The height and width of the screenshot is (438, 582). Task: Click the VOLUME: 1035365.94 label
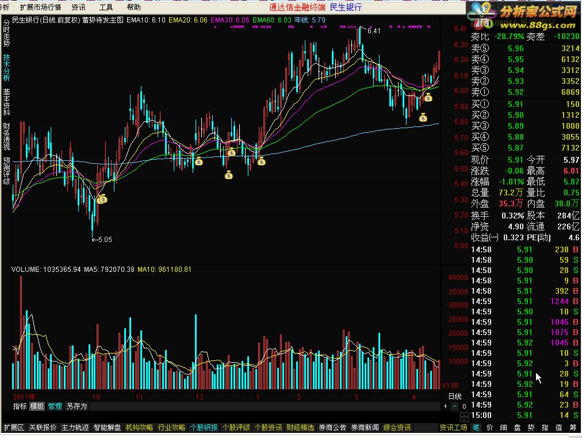tap(46, 270)
